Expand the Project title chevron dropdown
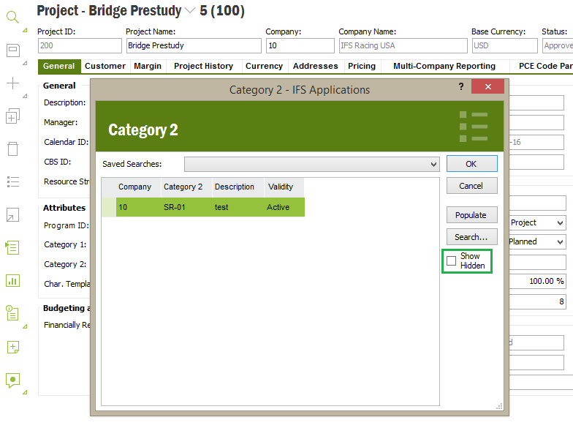573x439 pixels. 190,10
